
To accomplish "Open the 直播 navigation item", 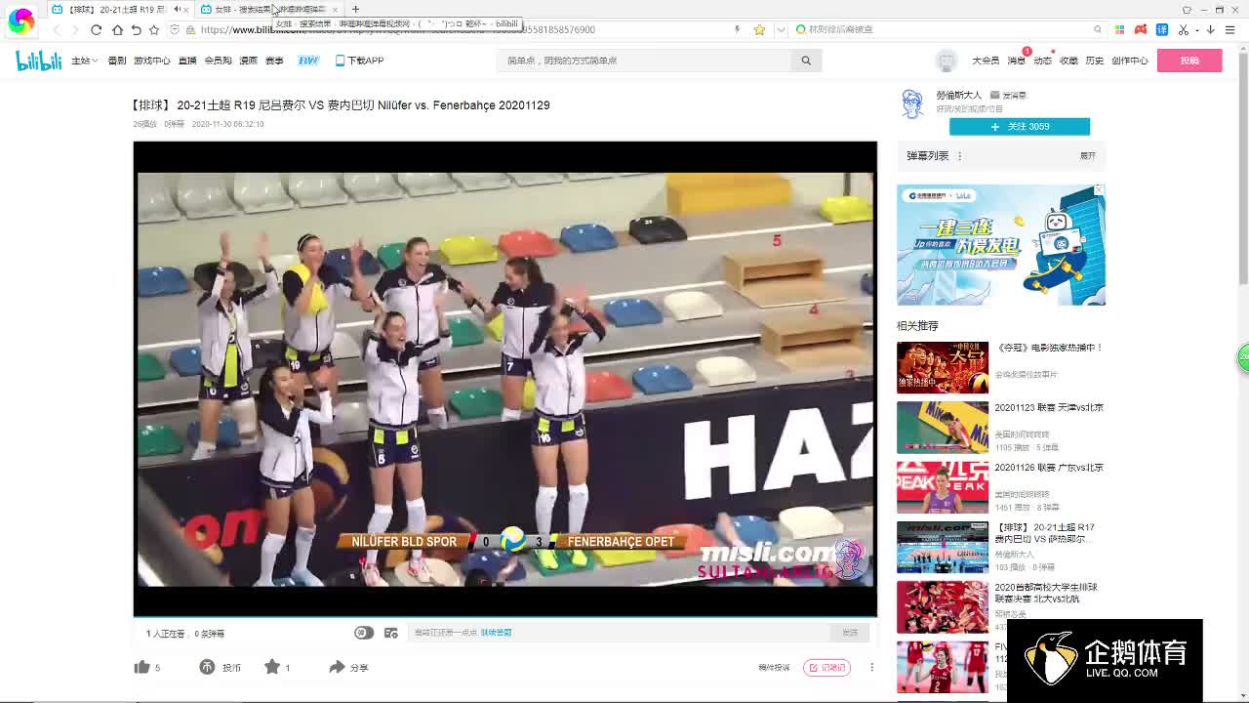I will point(187,61).
